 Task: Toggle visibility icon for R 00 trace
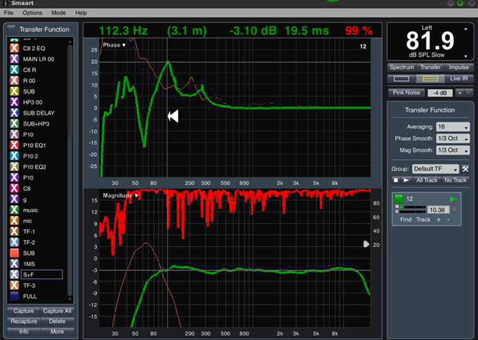(14, 80)
